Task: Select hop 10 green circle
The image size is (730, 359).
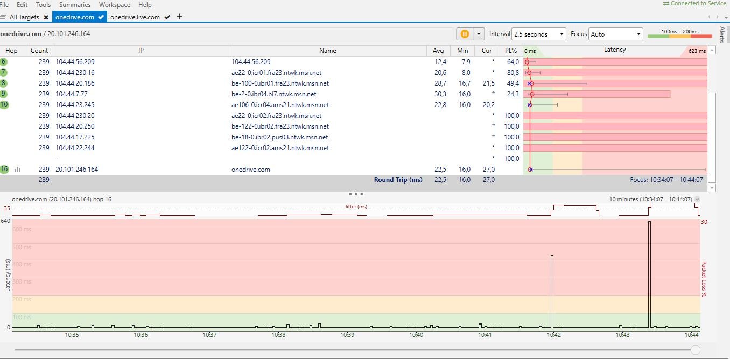Action: [4, 104]
